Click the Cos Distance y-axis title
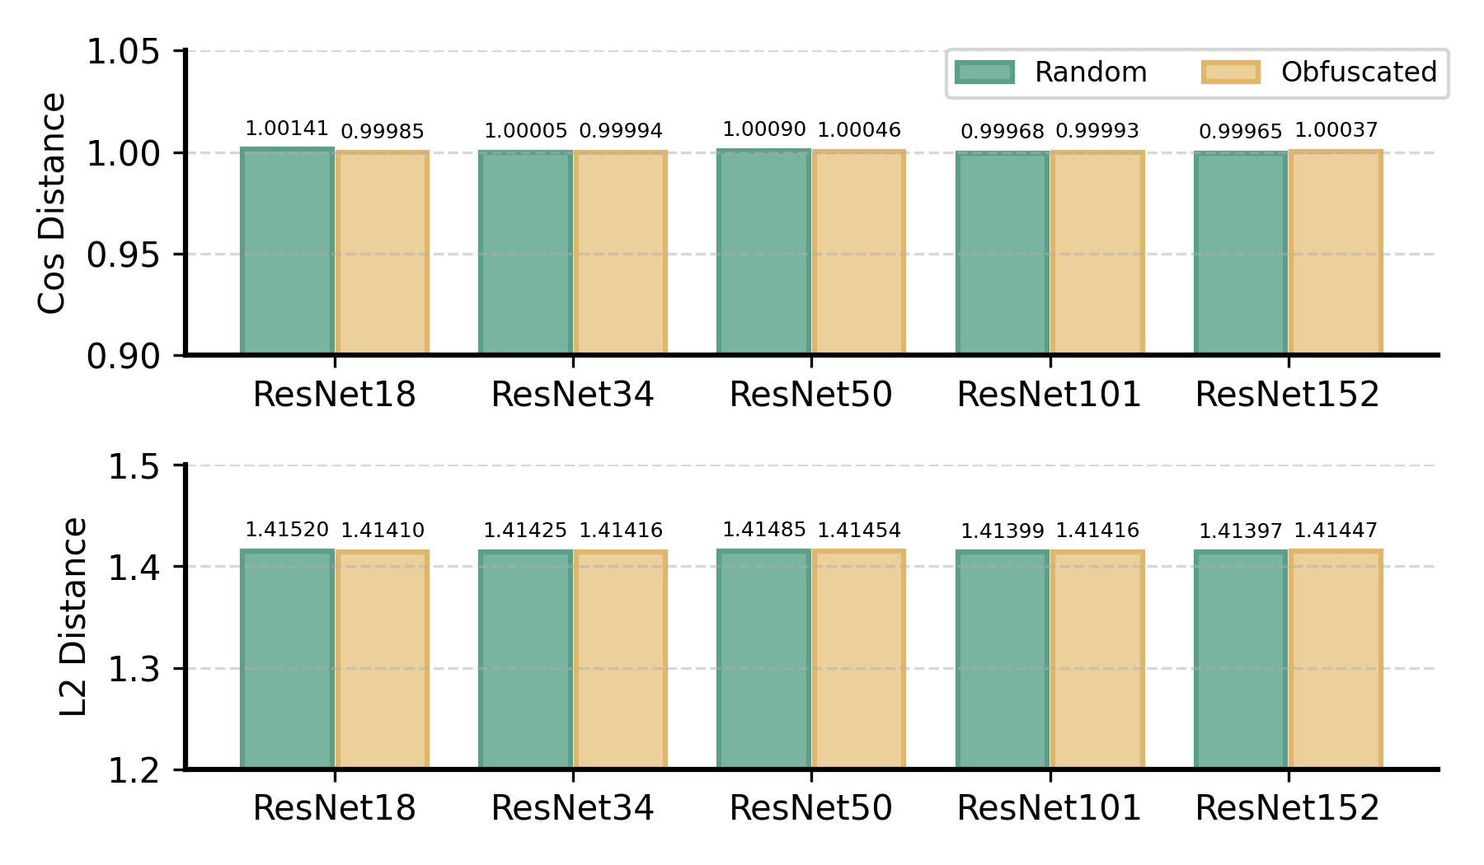1484x865 pixels. click(53, 203)
